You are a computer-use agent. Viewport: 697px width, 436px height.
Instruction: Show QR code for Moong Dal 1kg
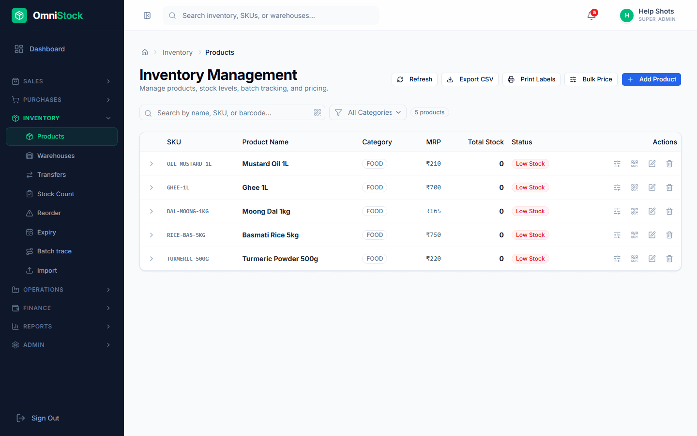click(x=635, y=211)
